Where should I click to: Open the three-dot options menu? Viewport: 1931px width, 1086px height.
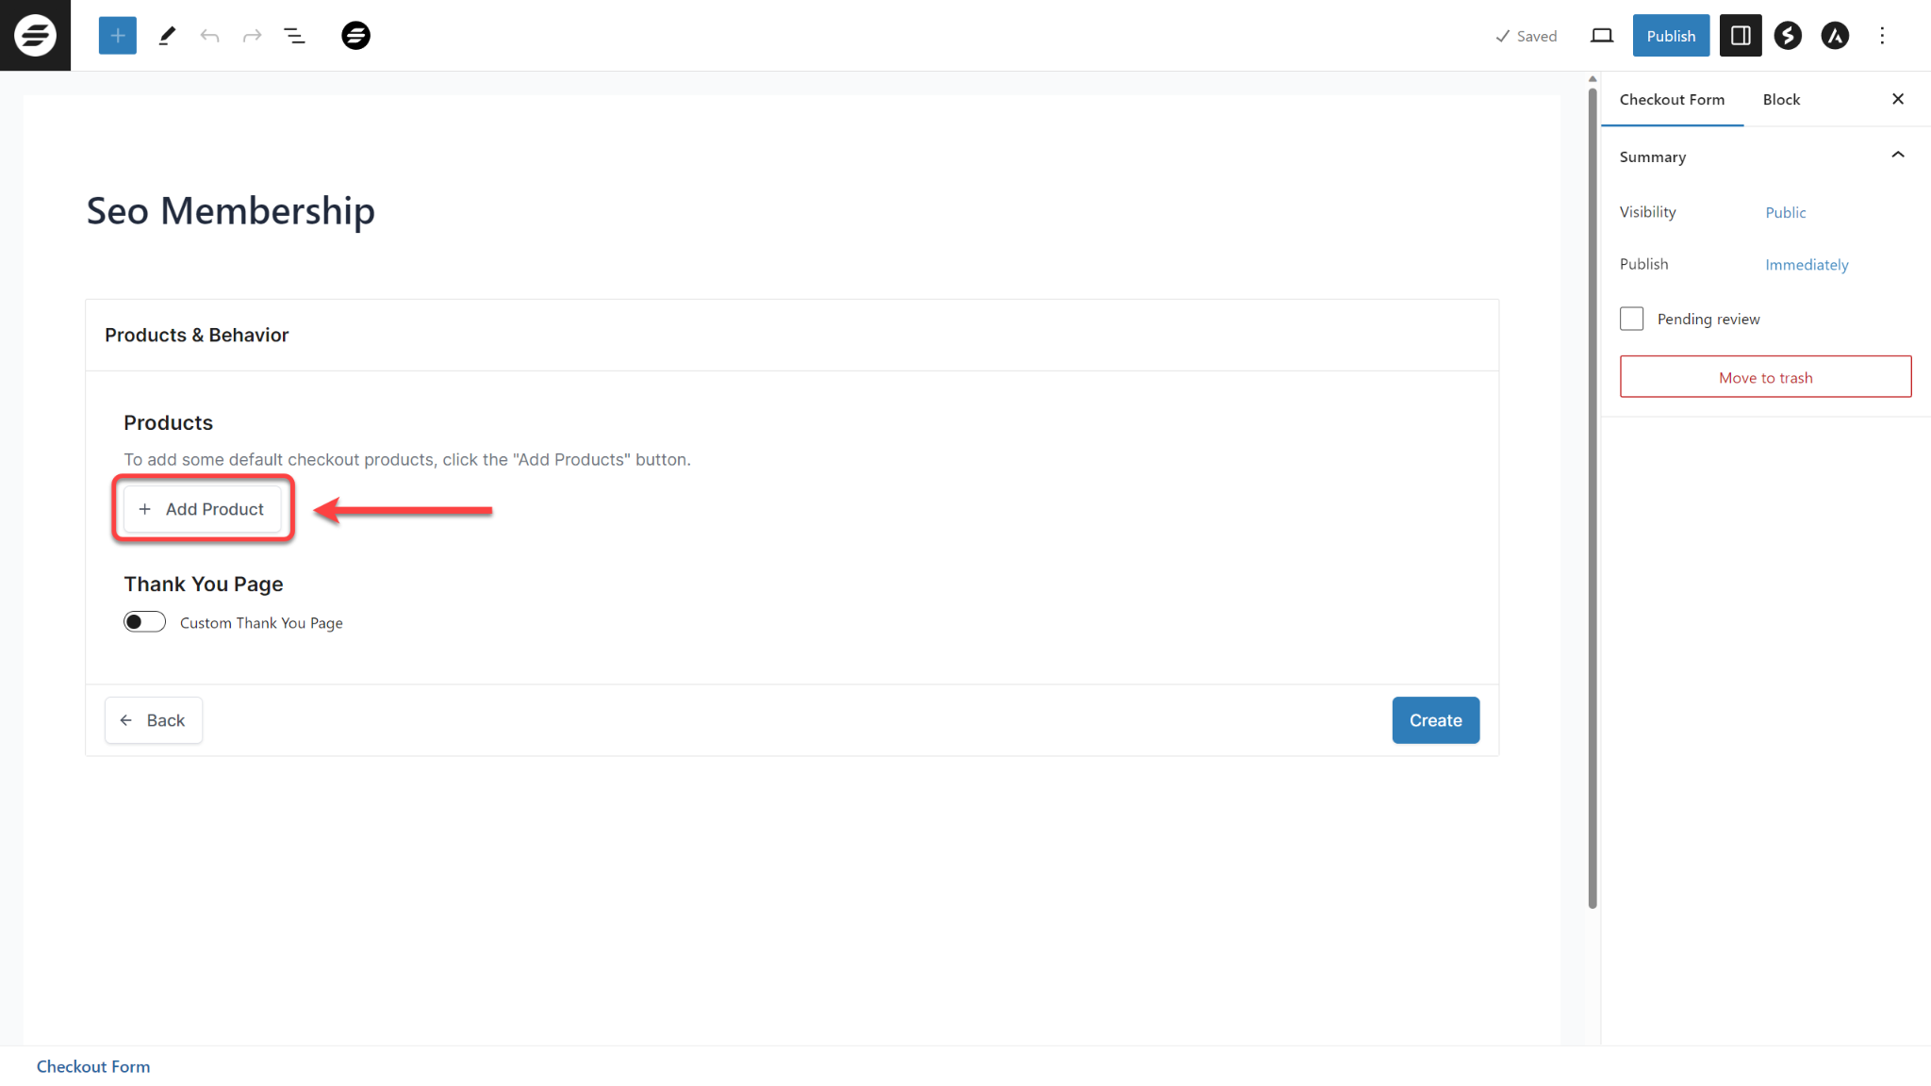[1883, 35]
